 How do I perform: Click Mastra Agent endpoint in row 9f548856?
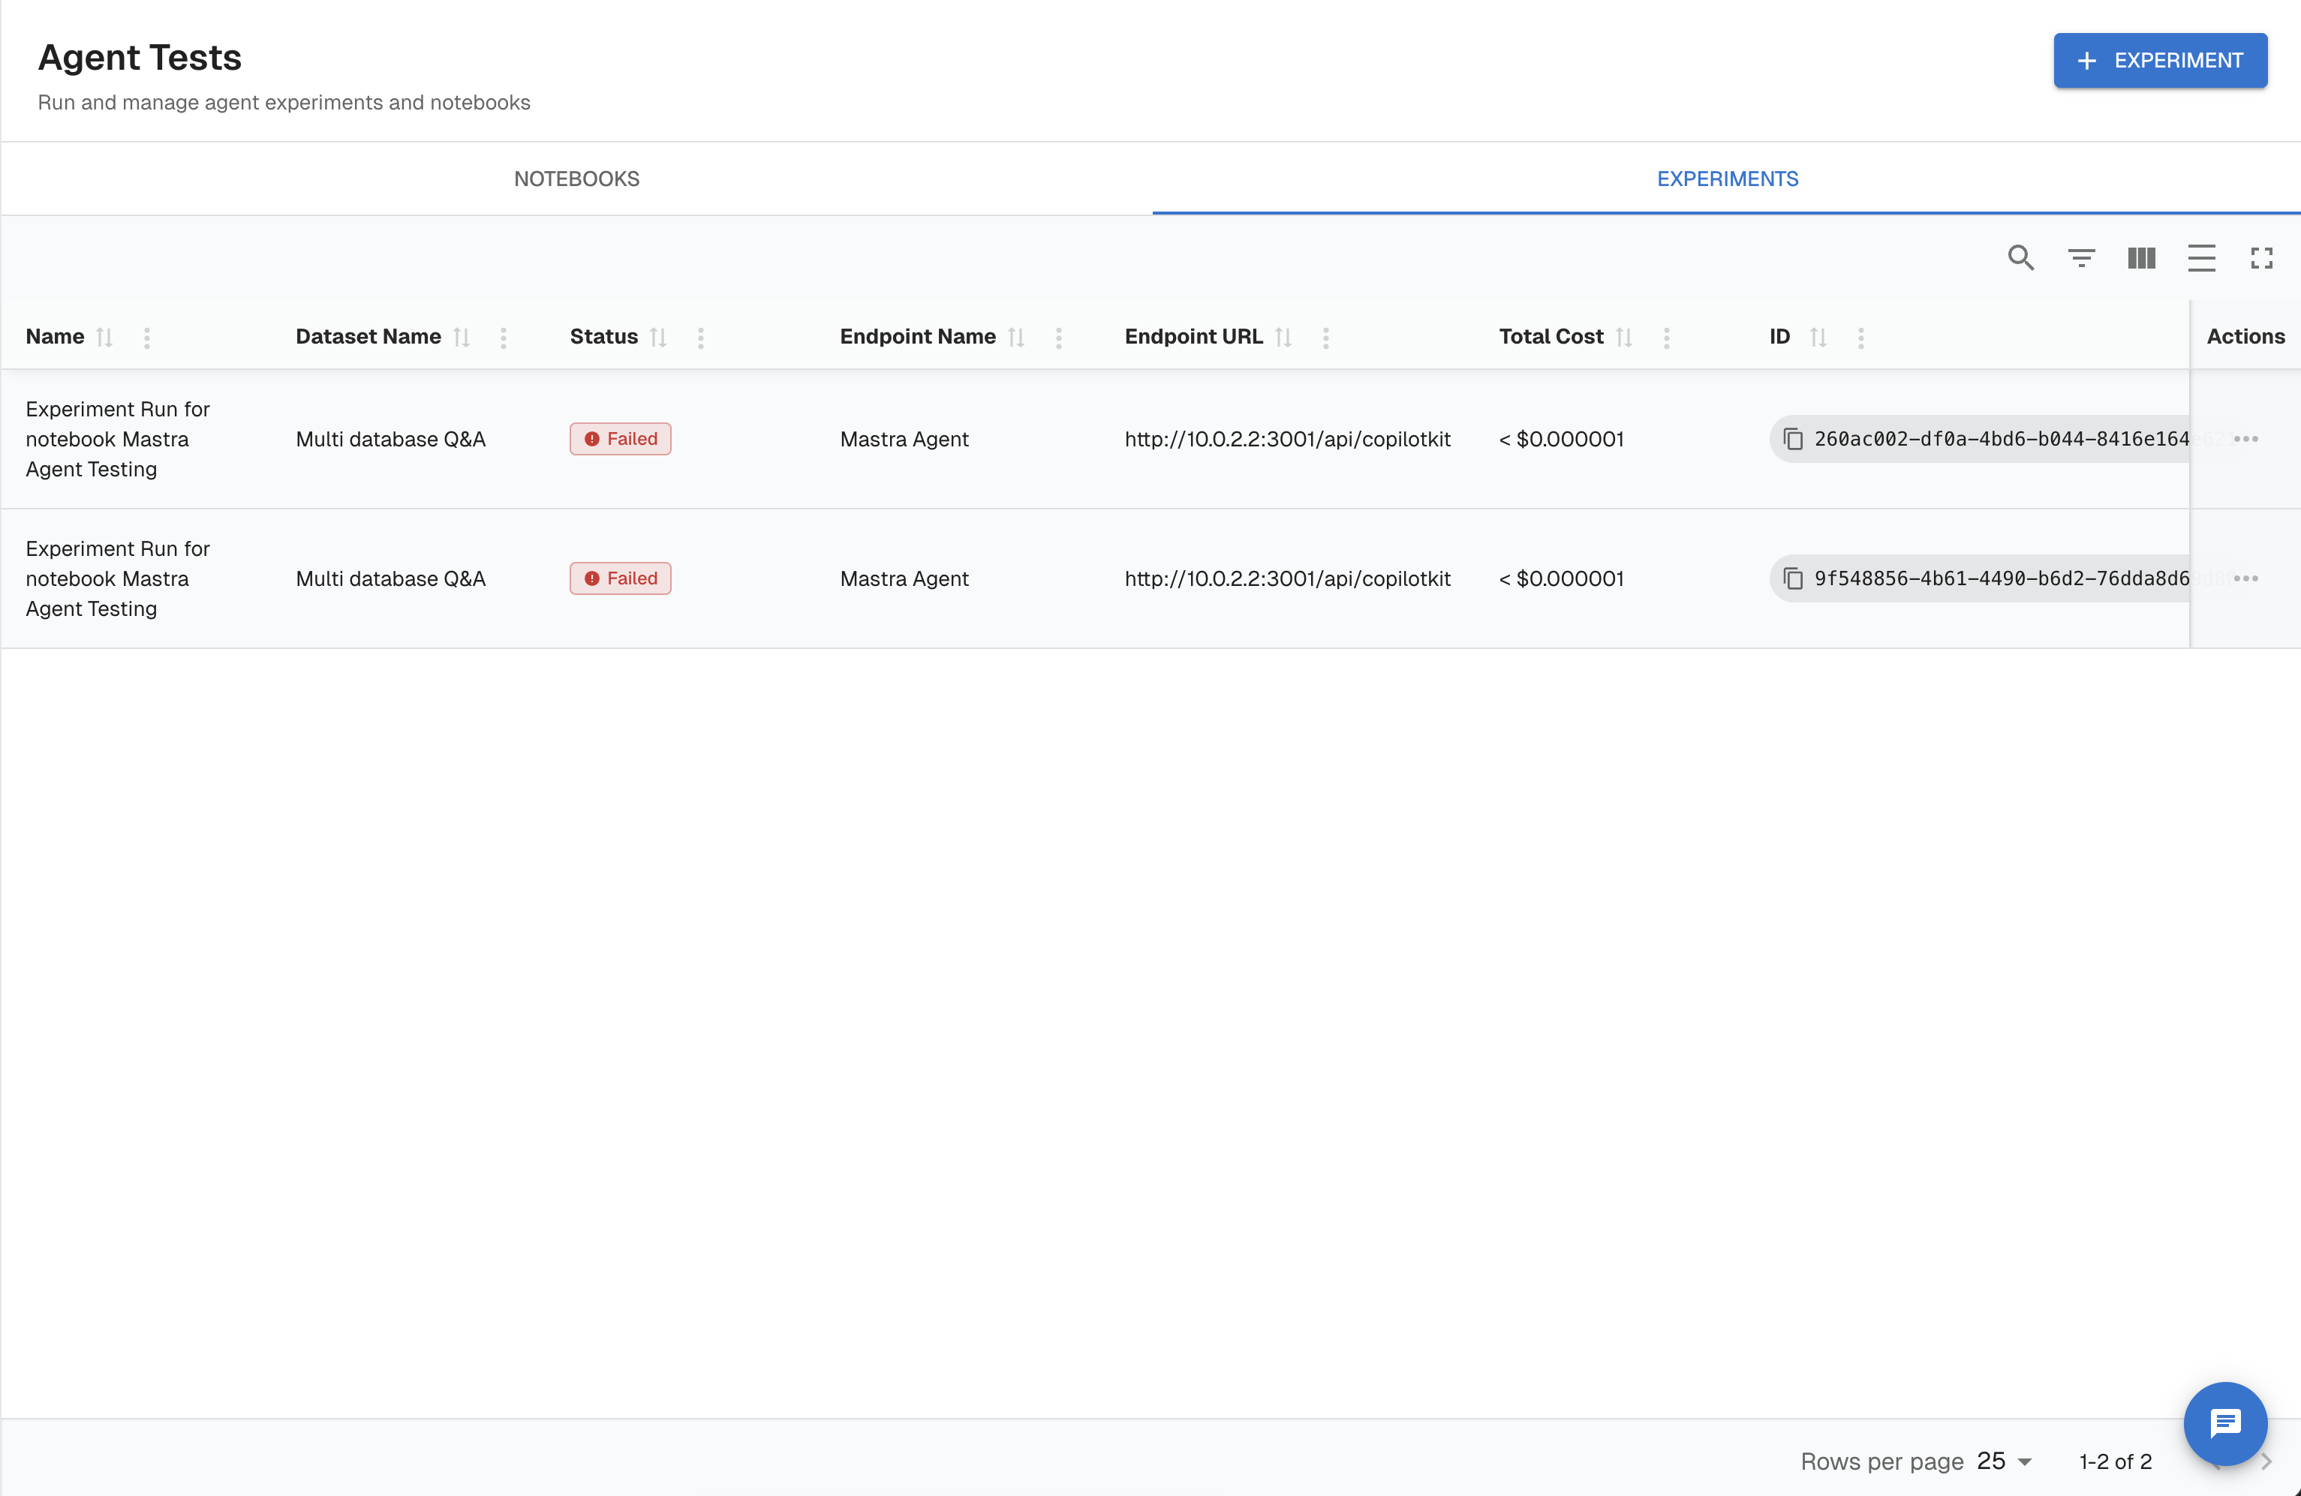(904, 578)
